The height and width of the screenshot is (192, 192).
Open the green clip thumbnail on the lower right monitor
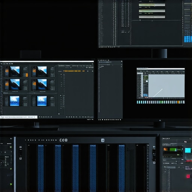(x=173, y=150)
